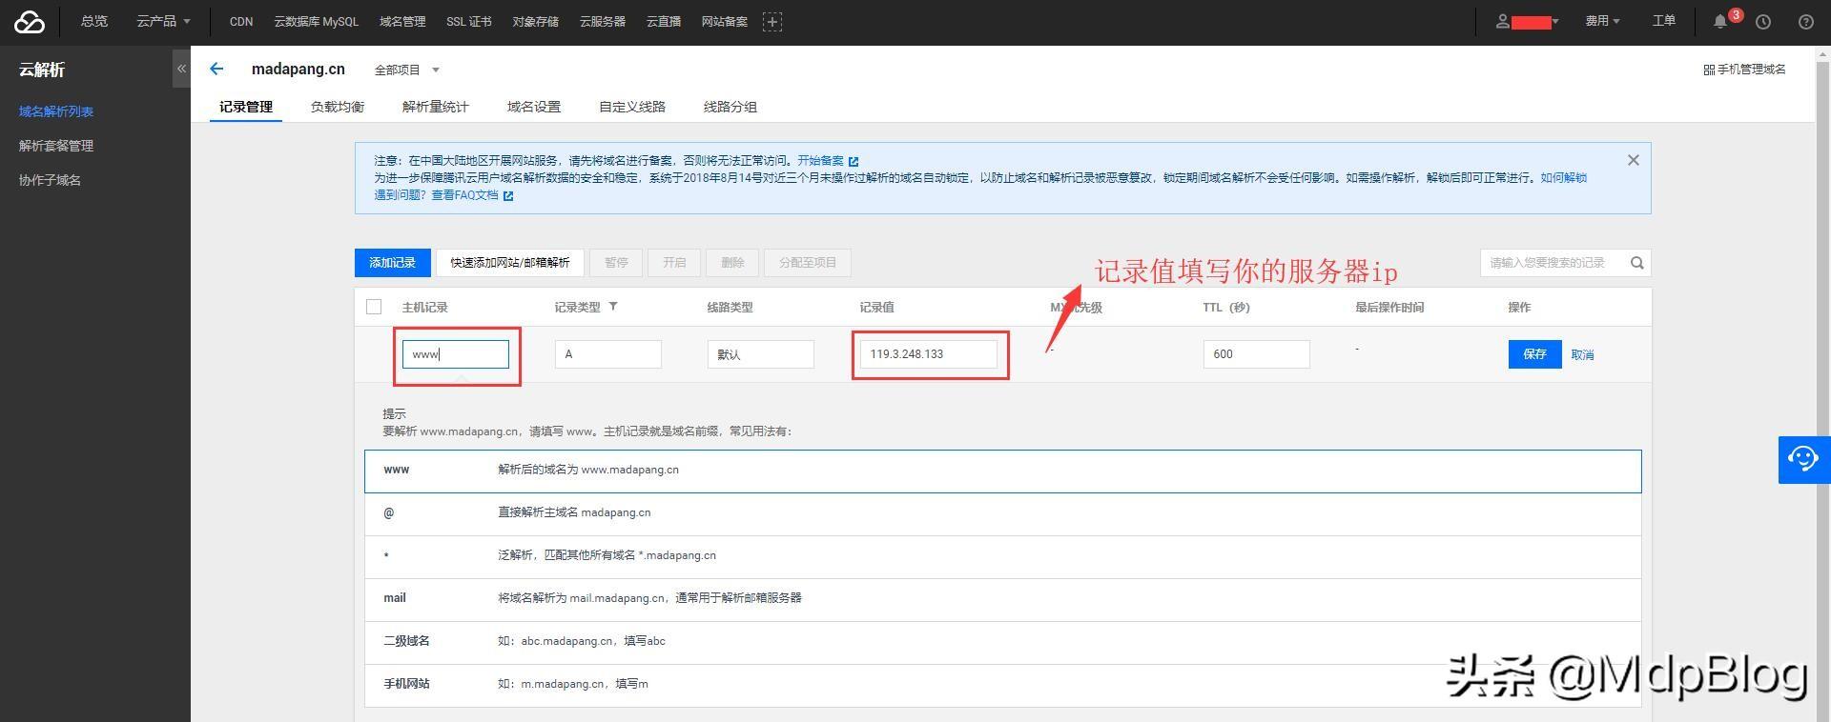The width and height of the screenshot is (1831, 722).
Task: Cancel the record with 取消
Action: click(1583, 354)
